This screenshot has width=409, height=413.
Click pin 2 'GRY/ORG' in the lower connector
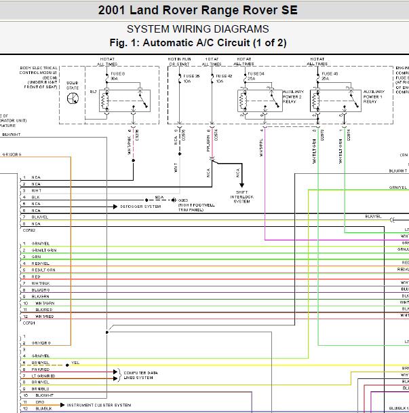click(41, 343)
